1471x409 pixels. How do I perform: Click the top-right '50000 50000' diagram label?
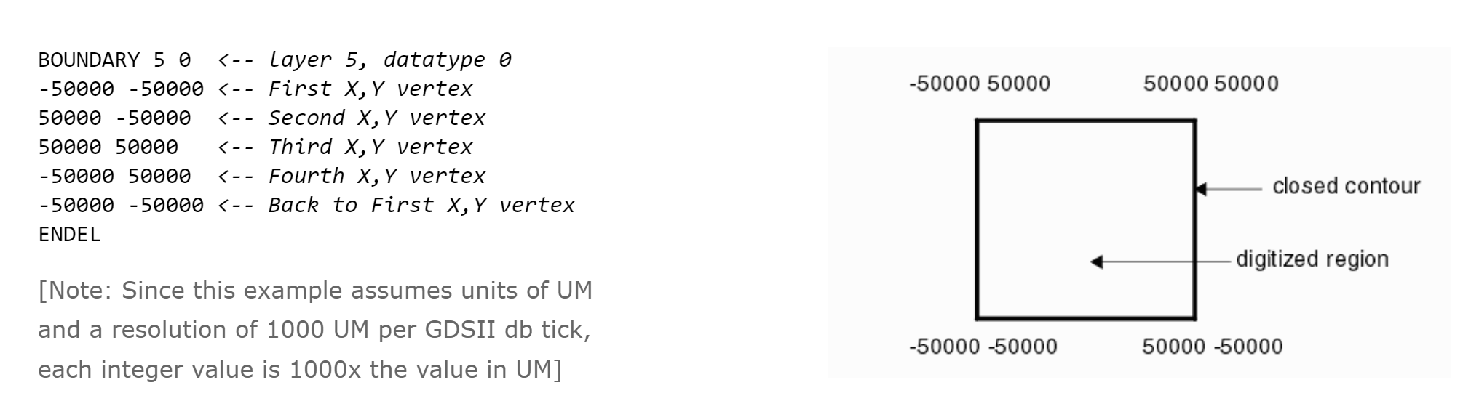1210,84
